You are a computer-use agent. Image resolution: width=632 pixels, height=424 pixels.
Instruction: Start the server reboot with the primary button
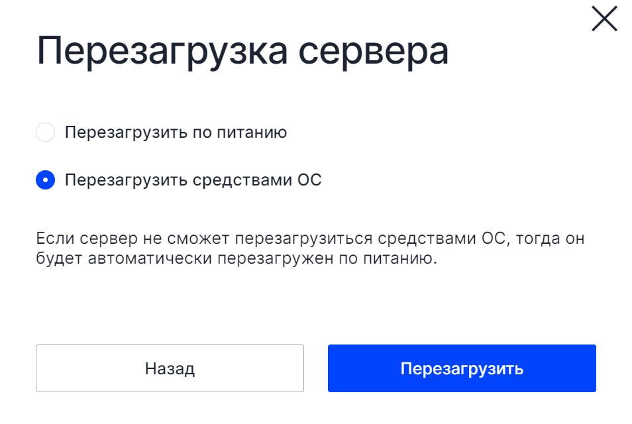tap(462, 368)
